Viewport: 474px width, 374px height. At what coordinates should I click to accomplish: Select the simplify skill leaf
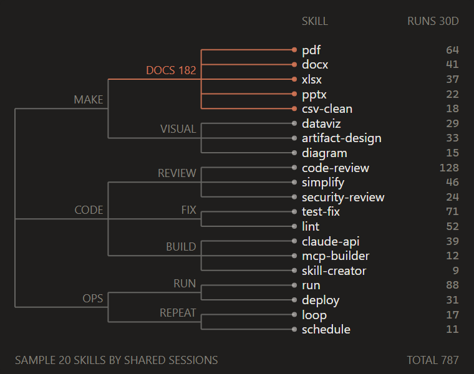pyautogui.click(x=323, y=183)
